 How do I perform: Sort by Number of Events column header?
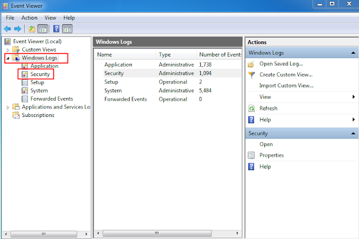219,55
